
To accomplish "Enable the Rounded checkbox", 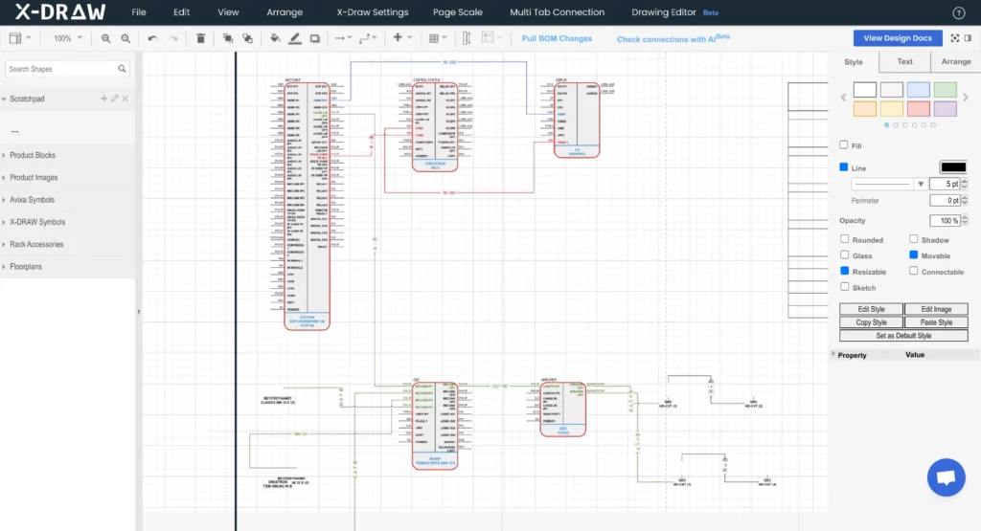I will coord(845,239).
